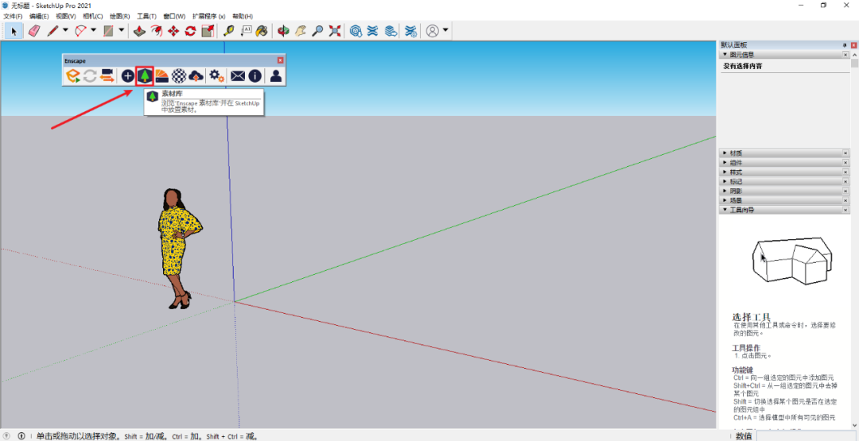Screen dimensions: 859x441
Task: Select the Orbit camera tool
Action: [282, 31]
